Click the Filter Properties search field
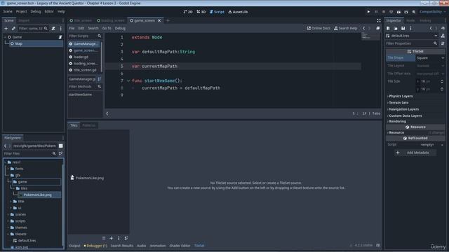The image size is (449, 252). coord(412,43)
